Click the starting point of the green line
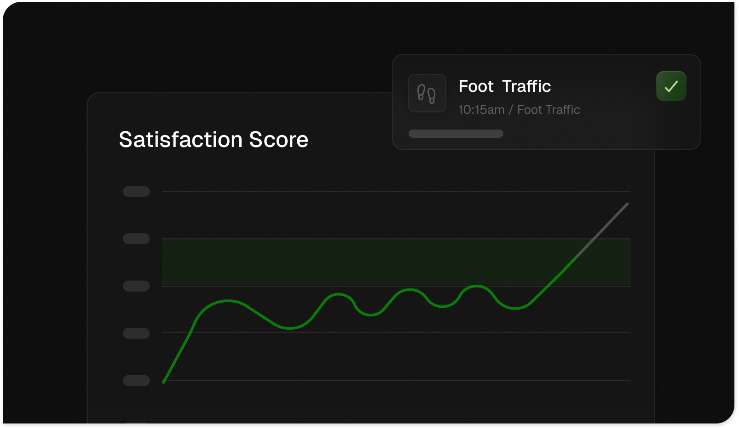The image size is (739, 429). pyautogui.click(x=164, y=382)
